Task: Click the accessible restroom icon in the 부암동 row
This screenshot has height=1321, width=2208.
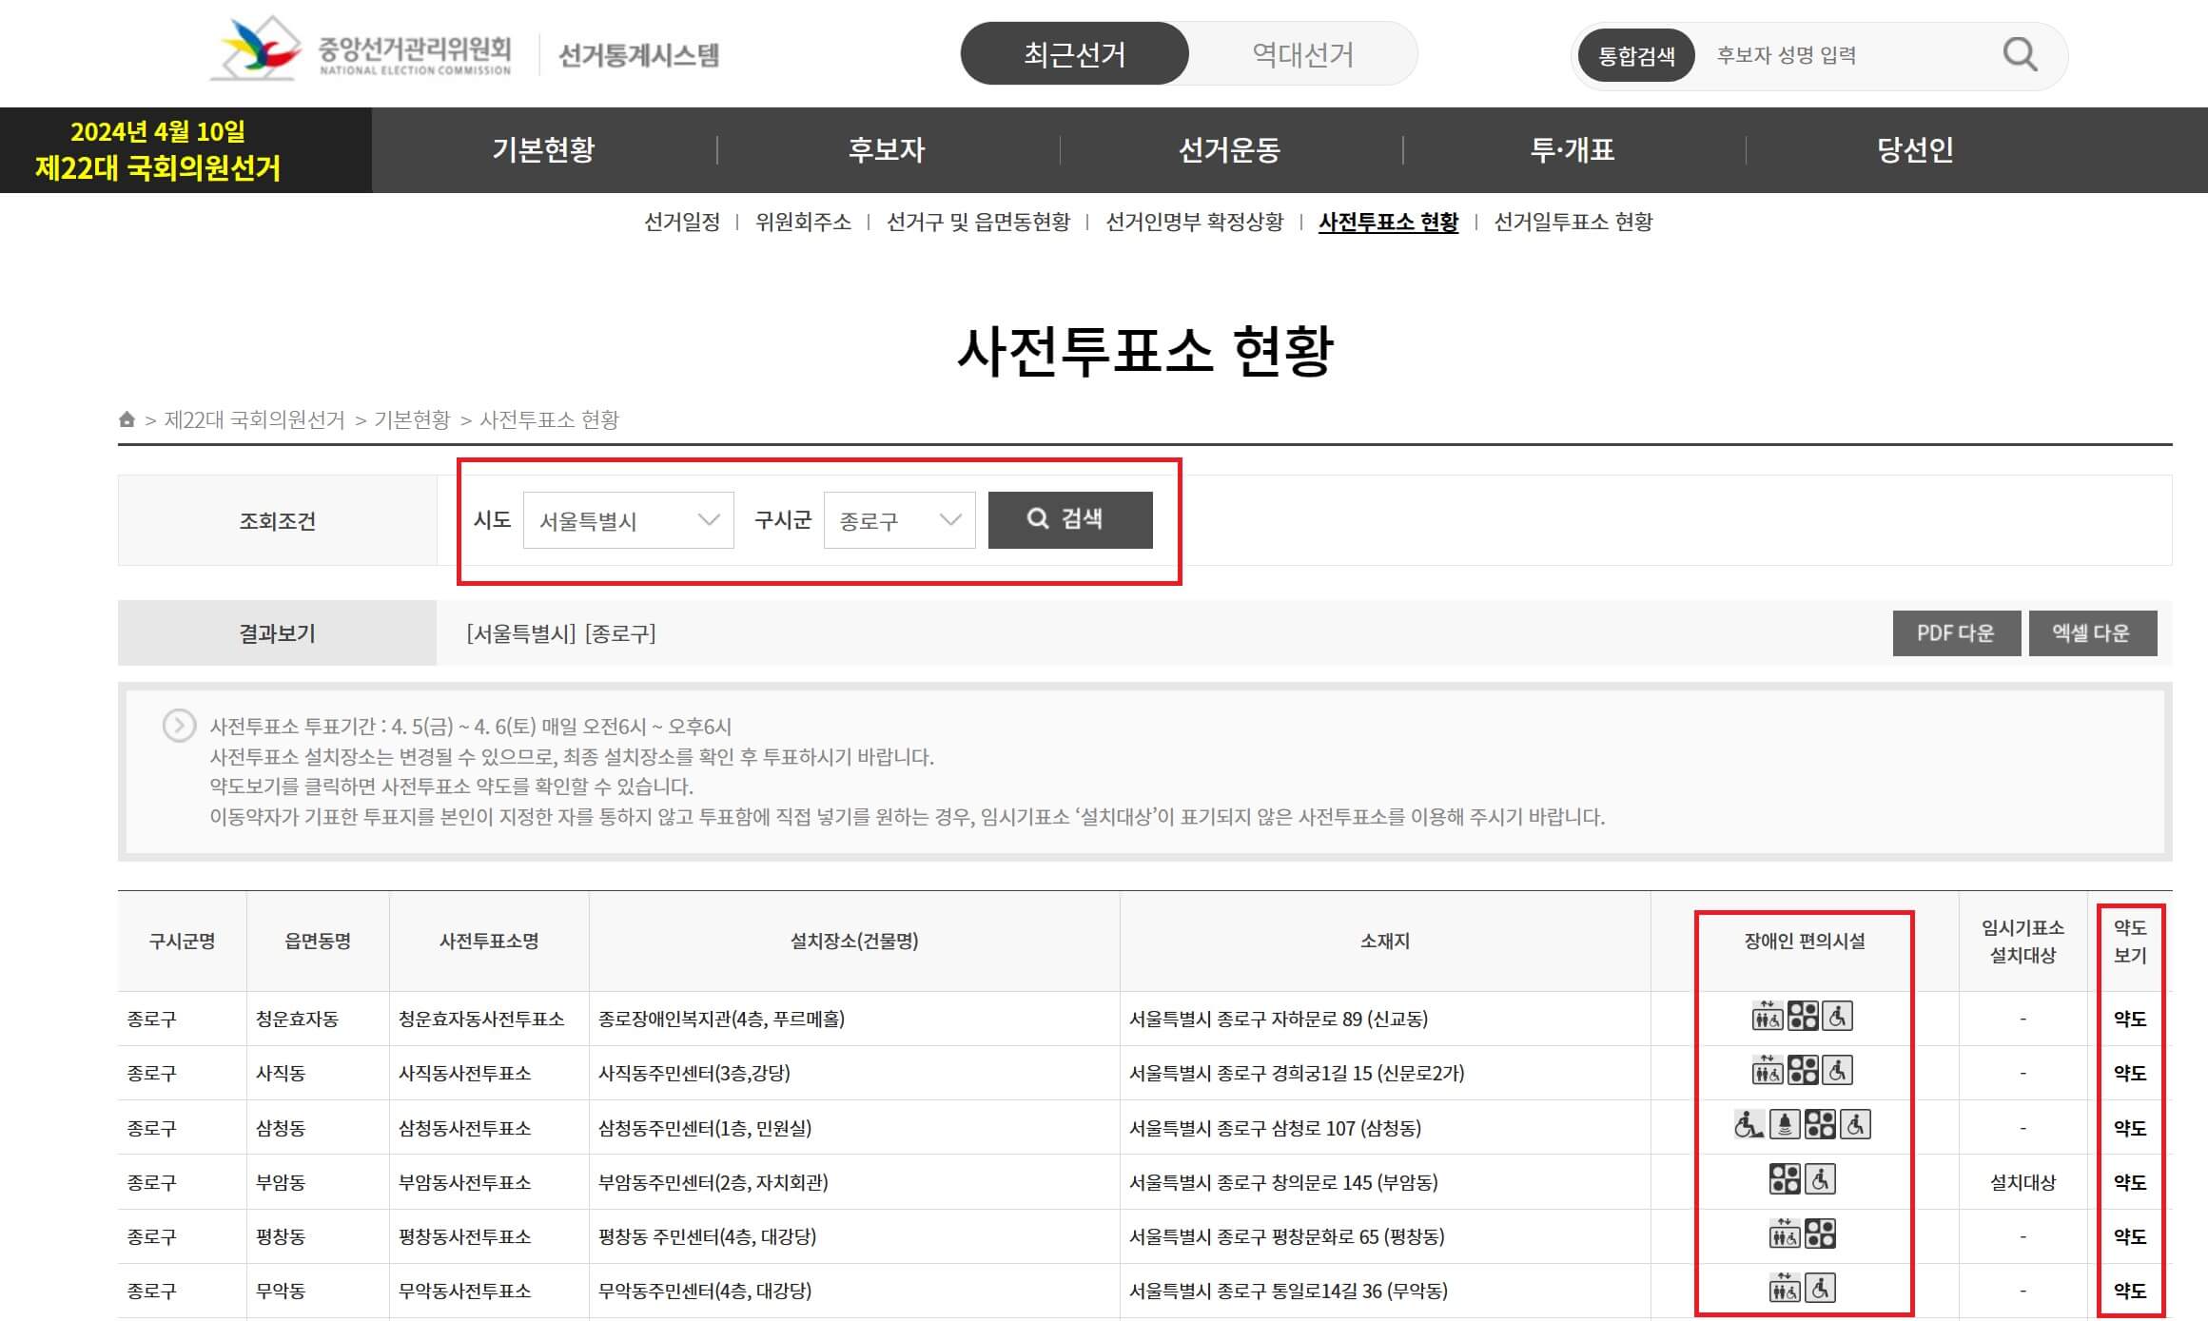Action: coord(1820,1177)
